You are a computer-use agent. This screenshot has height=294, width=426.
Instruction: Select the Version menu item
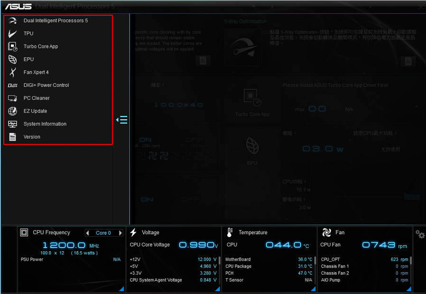click(32, 137)
